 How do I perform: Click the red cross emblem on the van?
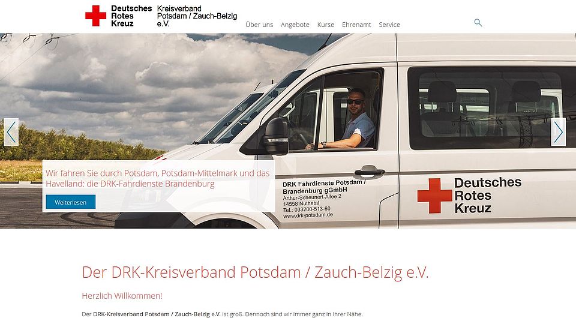click(434, 196)
